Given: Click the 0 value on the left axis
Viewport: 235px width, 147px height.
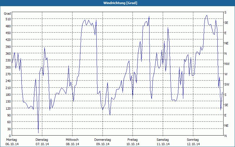Looking at the screenshot, I should coord(10,136).
